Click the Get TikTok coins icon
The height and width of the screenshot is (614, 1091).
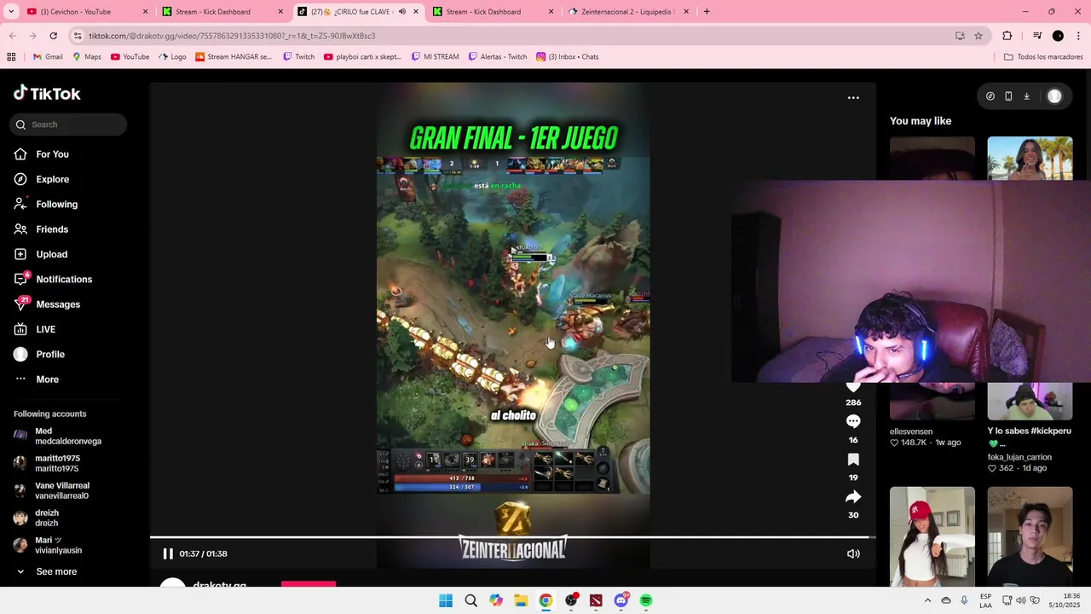[990, 96]
